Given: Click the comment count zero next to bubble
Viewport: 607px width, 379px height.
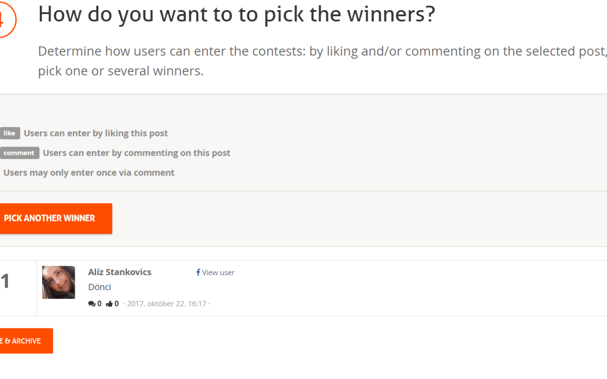Looking at the screenshot, I should coord(99,304).
